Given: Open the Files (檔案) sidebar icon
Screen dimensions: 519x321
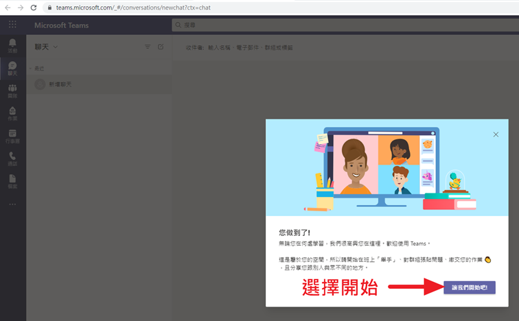Looking at the screenshot, I should pos(12,182).
